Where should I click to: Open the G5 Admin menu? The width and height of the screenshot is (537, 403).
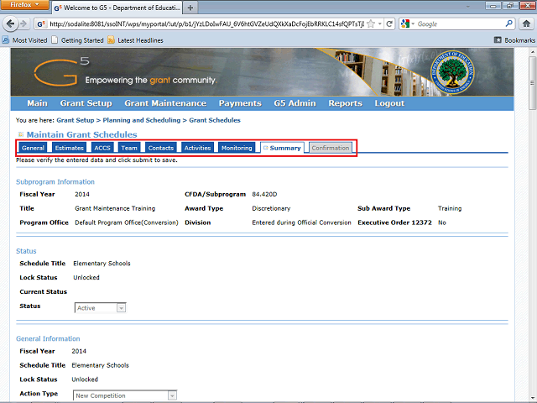(x=295, y=103)
